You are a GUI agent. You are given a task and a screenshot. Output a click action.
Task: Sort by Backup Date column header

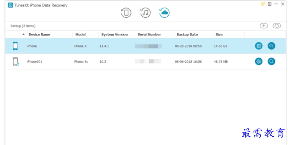(x=187, y=34)
